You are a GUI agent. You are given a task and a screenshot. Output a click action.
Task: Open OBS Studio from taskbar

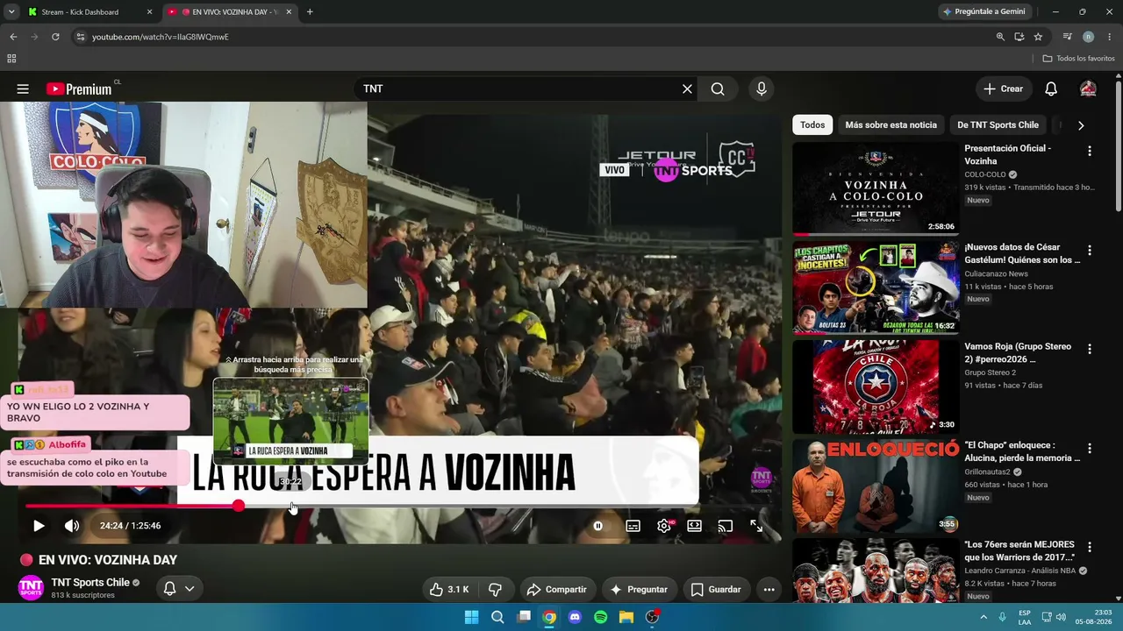click(x=652, y=617)
